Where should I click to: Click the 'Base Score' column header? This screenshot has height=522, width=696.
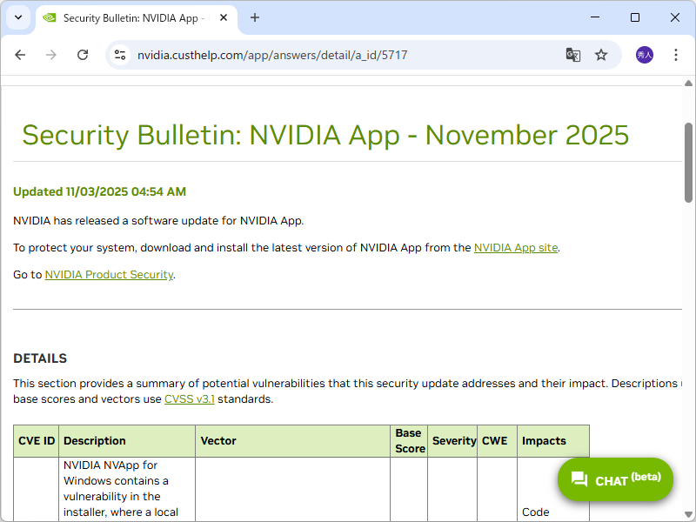[x=409, y=441]
